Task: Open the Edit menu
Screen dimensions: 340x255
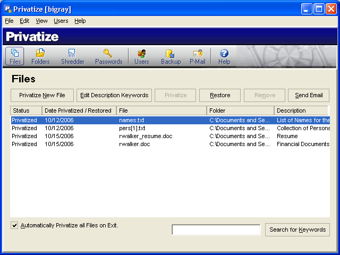Action: coord(24,21)
